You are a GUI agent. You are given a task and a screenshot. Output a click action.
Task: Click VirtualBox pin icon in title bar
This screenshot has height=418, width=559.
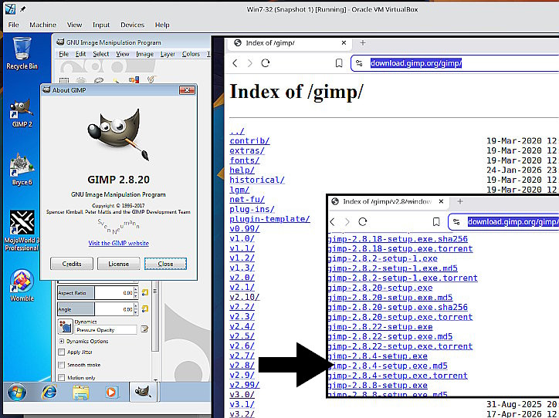tap(23, 9)
